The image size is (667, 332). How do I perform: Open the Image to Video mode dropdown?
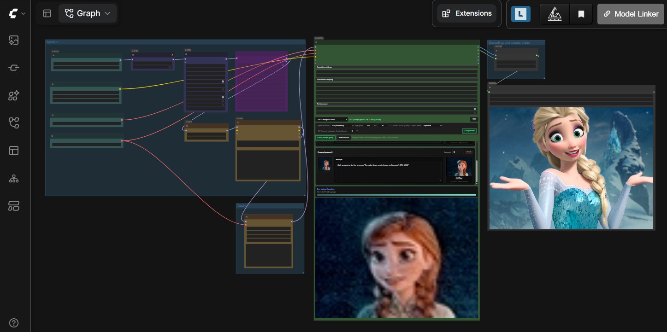pyautogui.click(x=331, y=119)
